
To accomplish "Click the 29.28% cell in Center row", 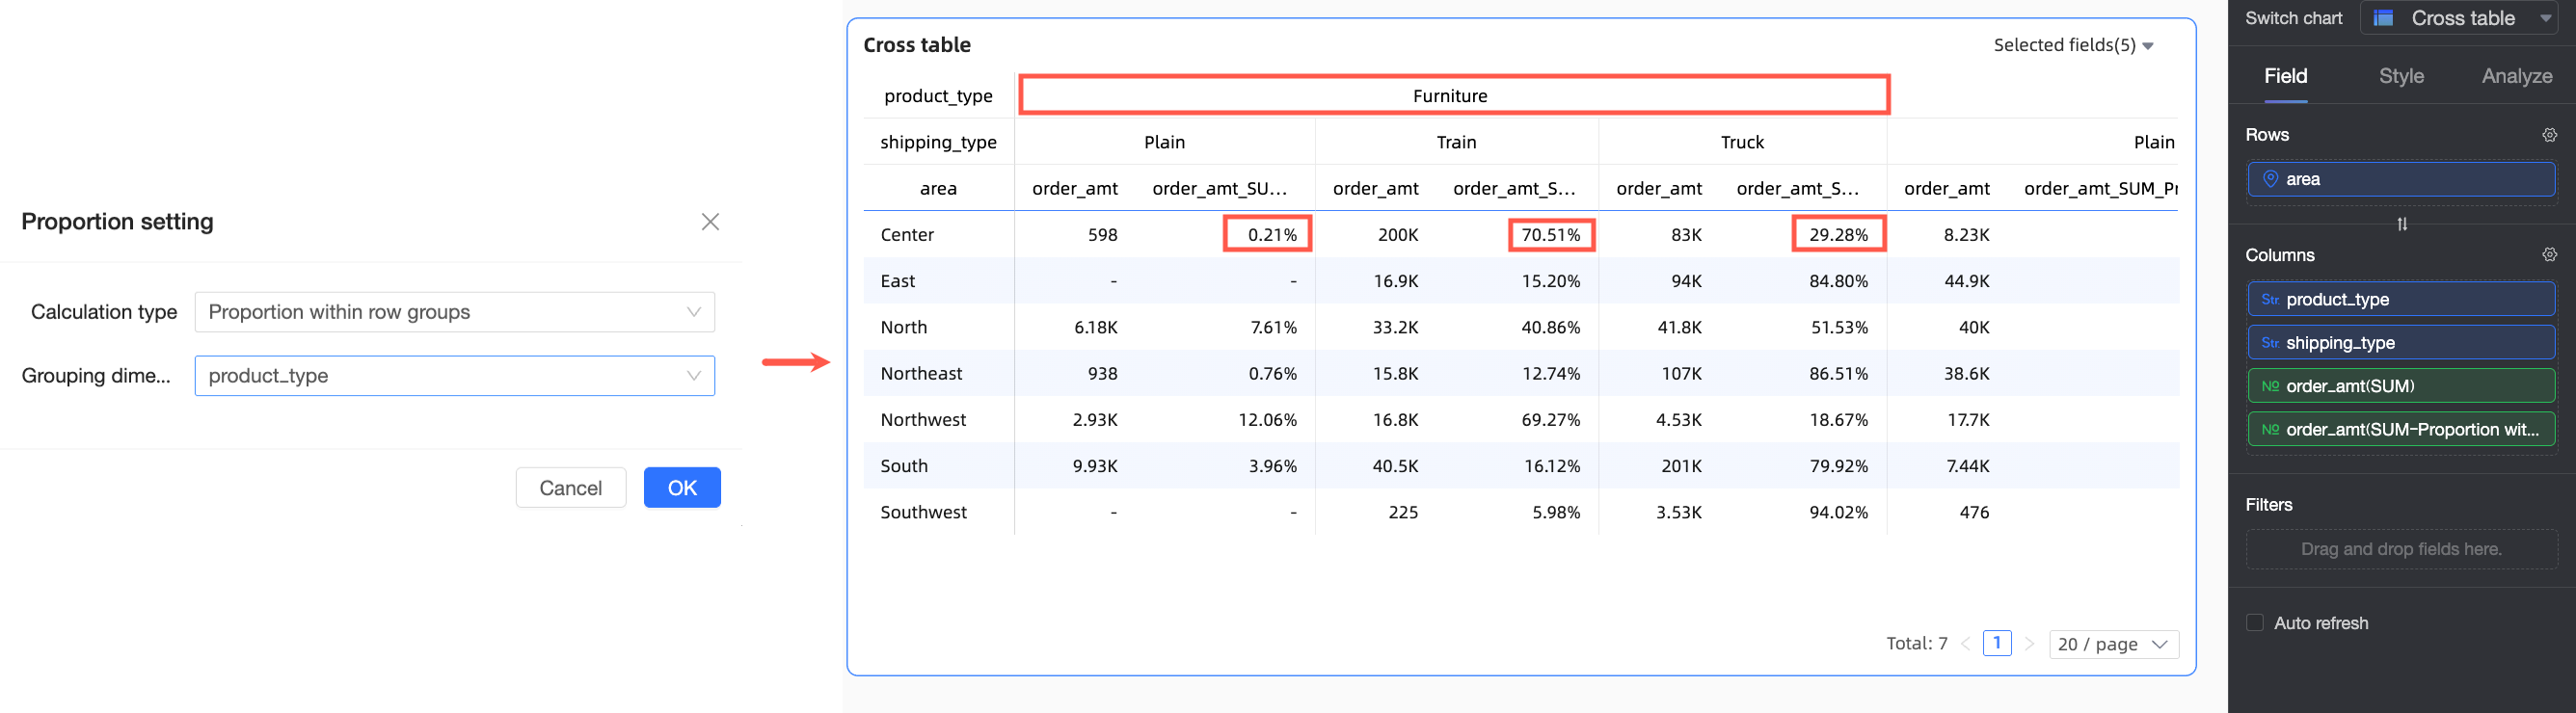I will tap(1838, 235).
